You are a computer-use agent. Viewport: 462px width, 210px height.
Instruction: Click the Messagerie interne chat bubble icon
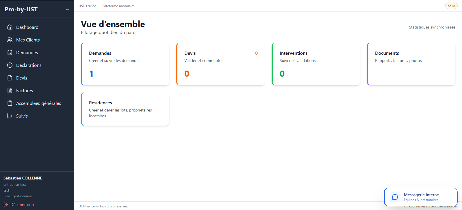click(395, 197)
